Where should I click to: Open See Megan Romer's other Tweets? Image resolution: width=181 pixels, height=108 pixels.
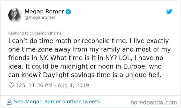(x=57, y=102)
